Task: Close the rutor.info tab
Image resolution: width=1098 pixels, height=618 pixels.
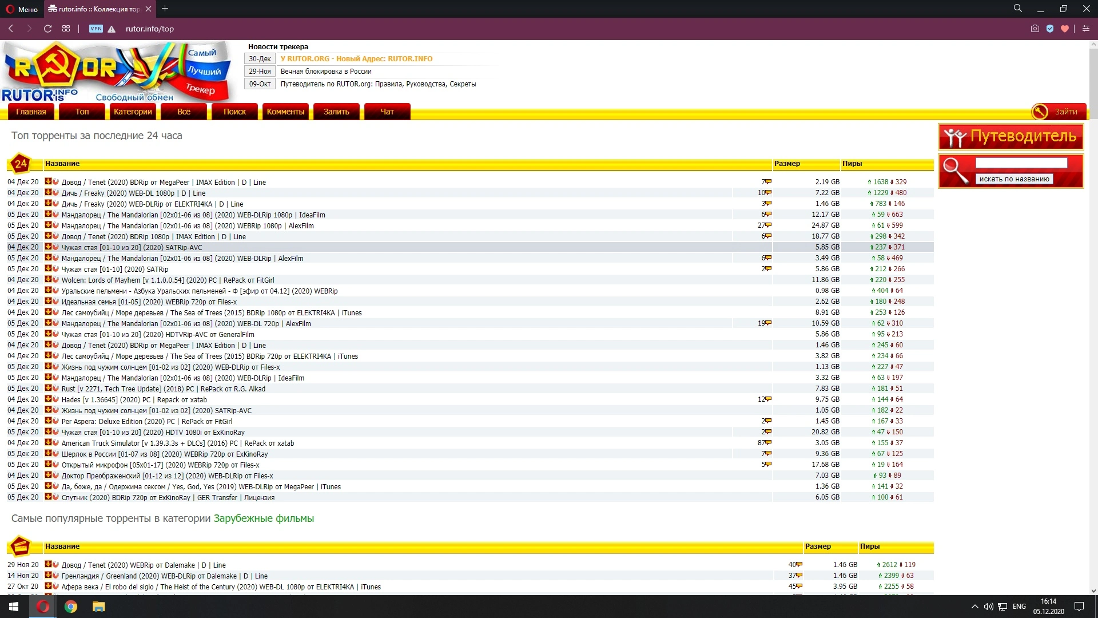Action: 149,9
